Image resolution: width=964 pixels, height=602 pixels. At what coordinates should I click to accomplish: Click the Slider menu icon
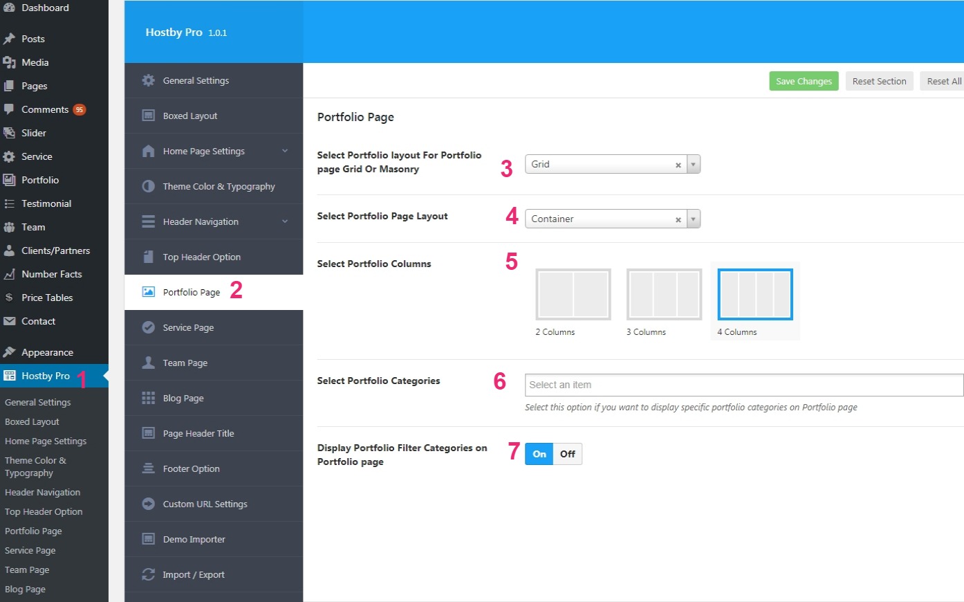coord(9,133)
